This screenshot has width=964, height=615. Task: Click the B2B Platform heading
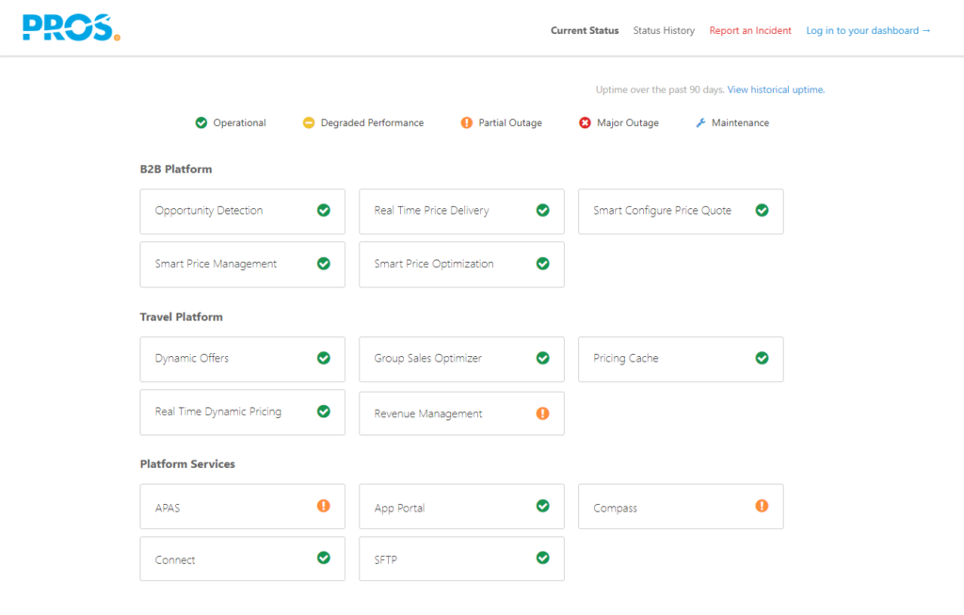tap(176, 170)
